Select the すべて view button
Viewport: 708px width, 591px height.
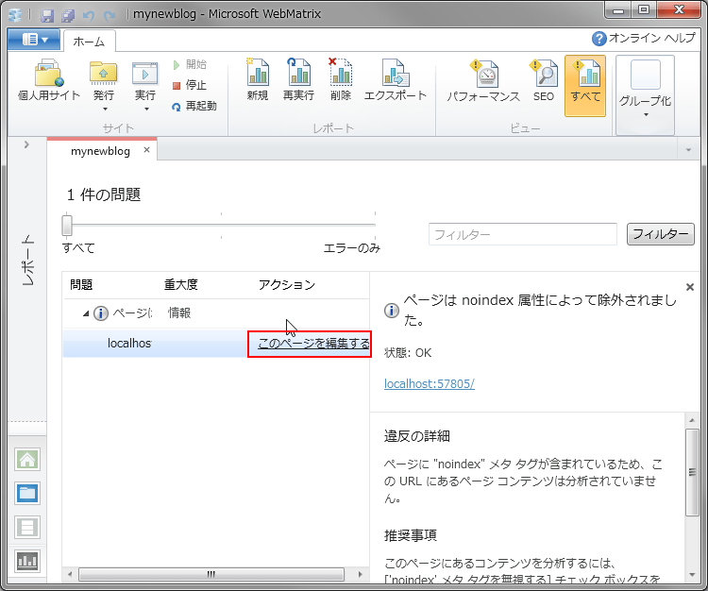(585, 86)
